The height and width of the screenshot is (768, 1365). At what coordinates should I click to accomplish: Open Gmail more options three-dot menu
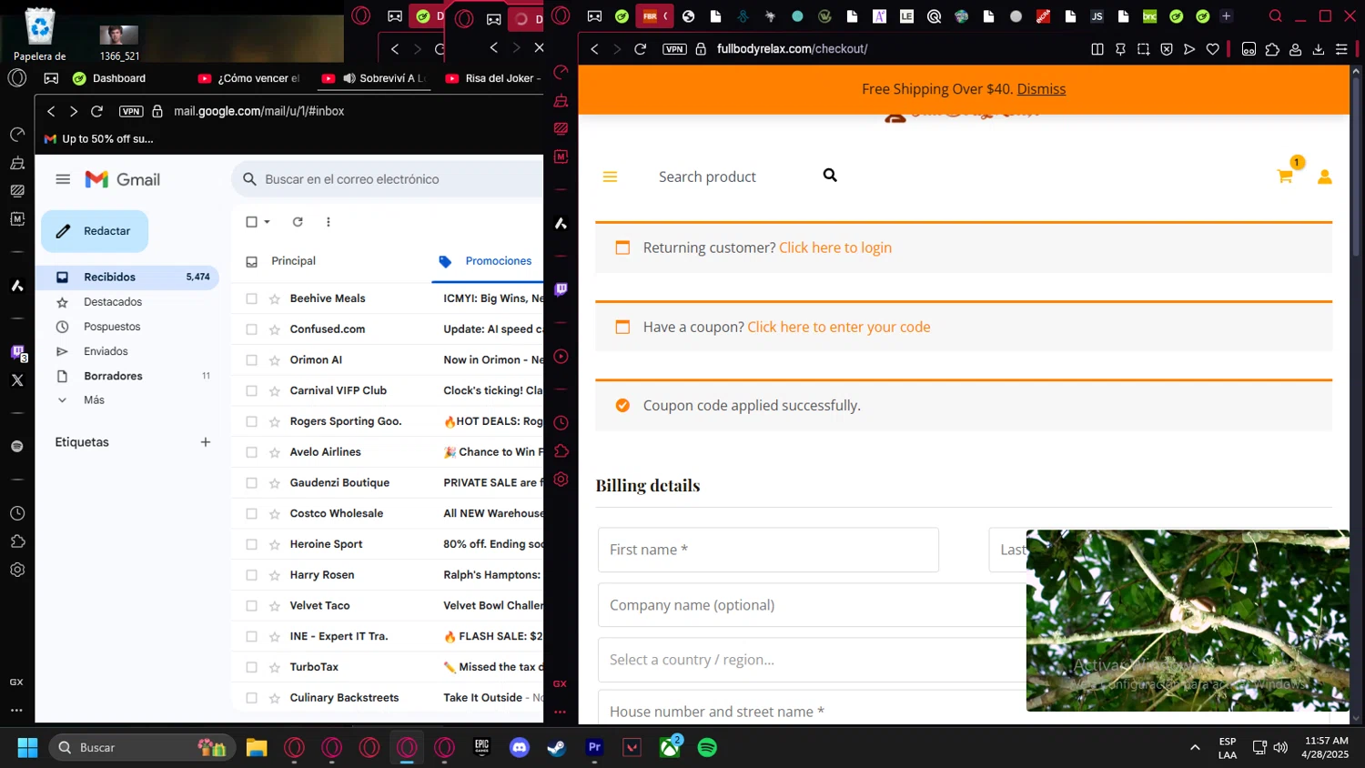(x=329, y=222)
